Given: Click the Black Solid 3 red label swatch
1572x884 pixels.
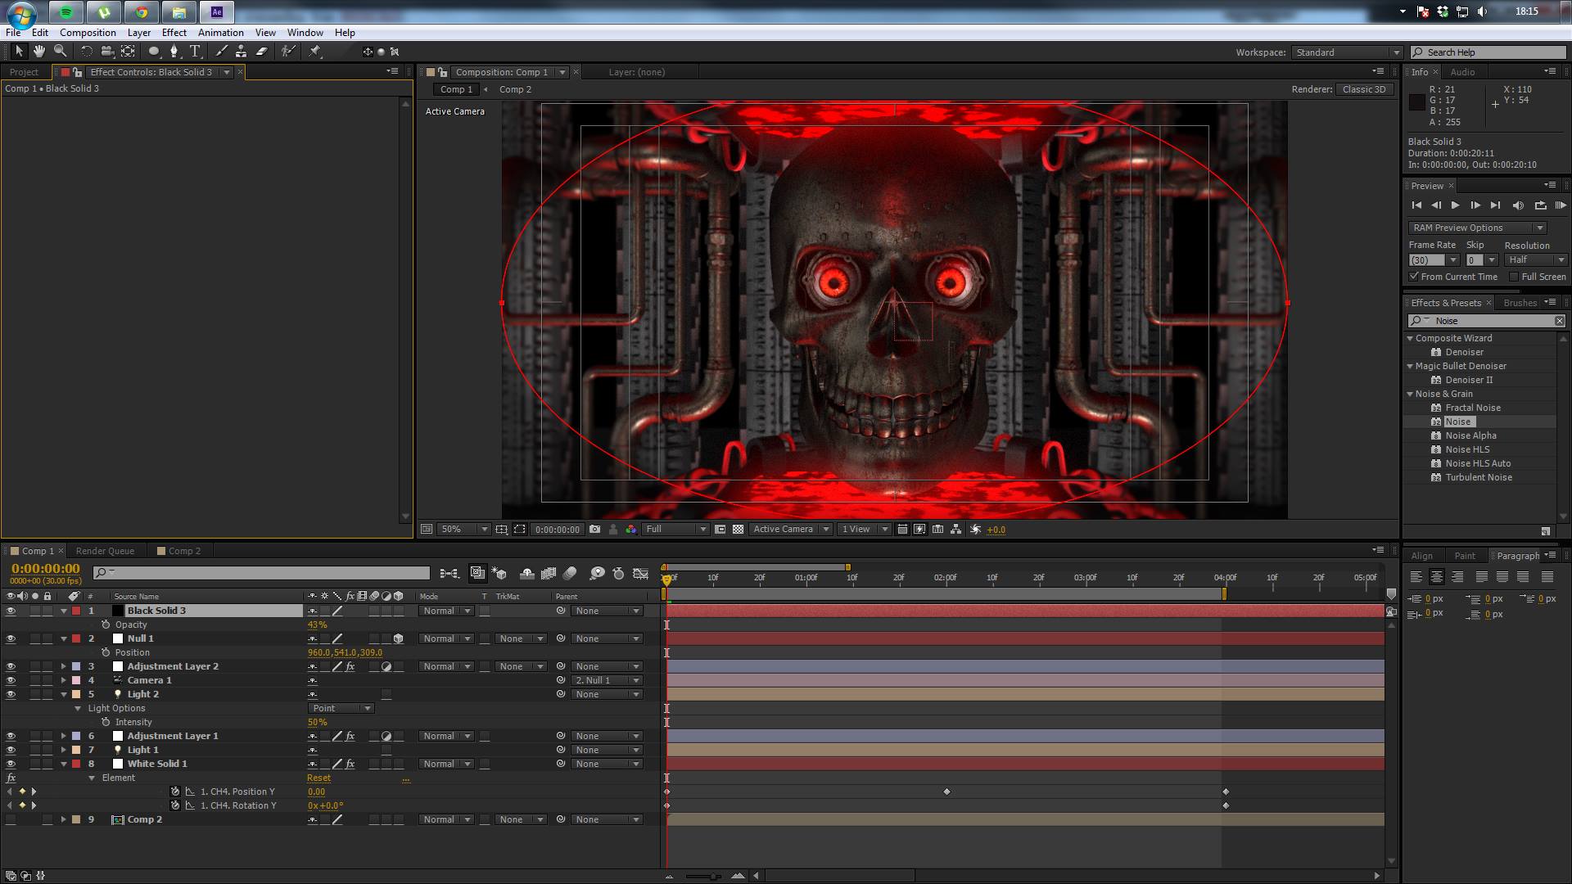Looking at the screenshot, I should click(x=76, y=611).
